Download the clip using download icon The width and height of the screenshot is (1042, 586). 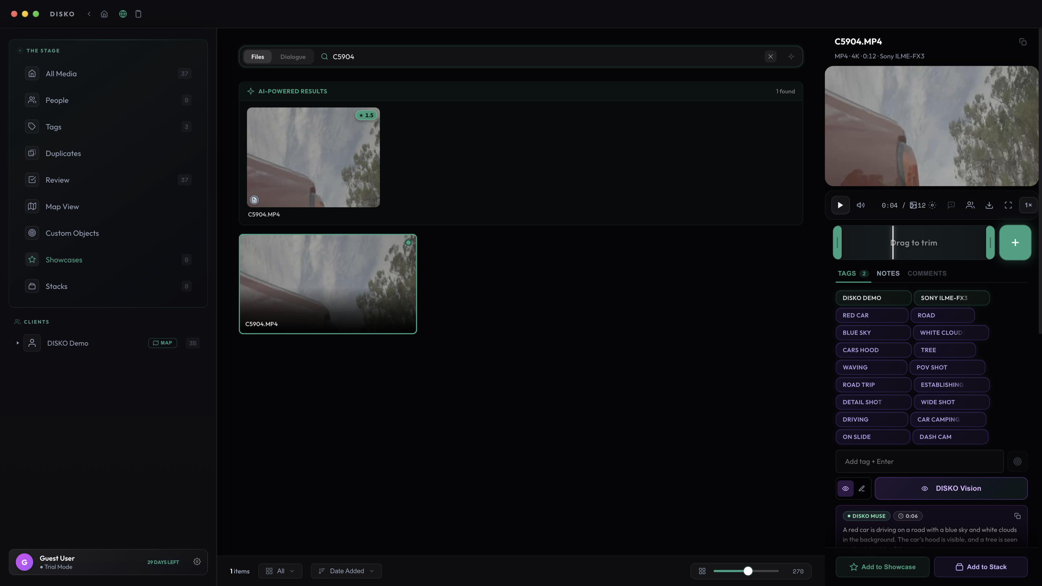[x=989, y=205]
